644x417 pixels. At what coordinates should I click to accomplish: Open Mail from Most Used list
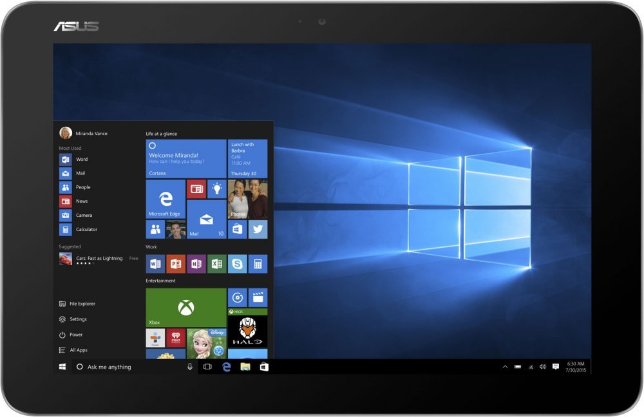(x=73, y=173)
